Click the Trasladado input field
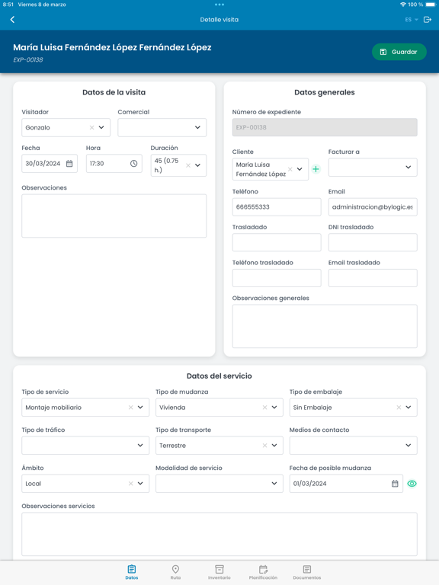This screenshot has width=439, height=585. click(277, 242)
